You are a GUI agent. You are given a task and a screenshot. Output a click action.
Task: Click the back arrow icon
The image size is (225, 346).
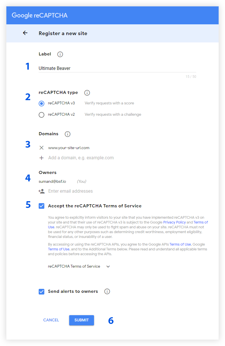[25, 33]
